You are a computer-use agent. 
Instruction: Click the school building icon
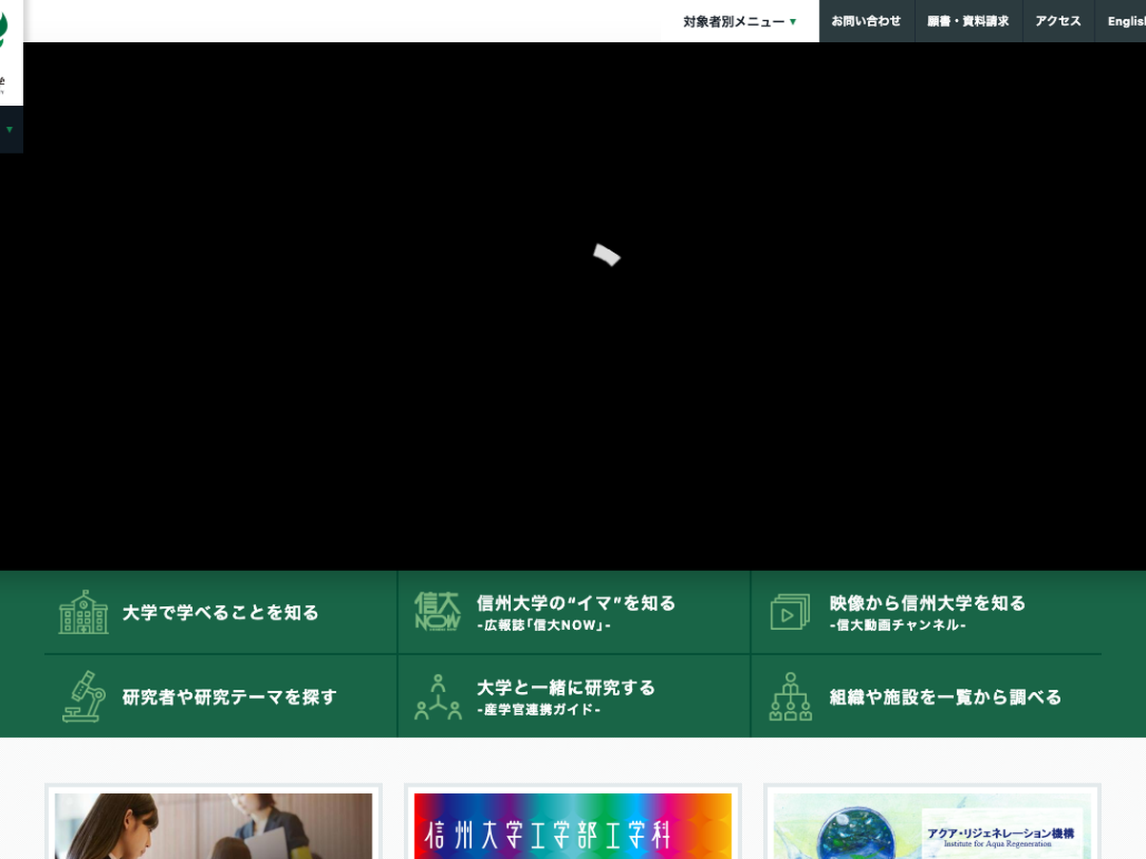(x=83, y=612)
